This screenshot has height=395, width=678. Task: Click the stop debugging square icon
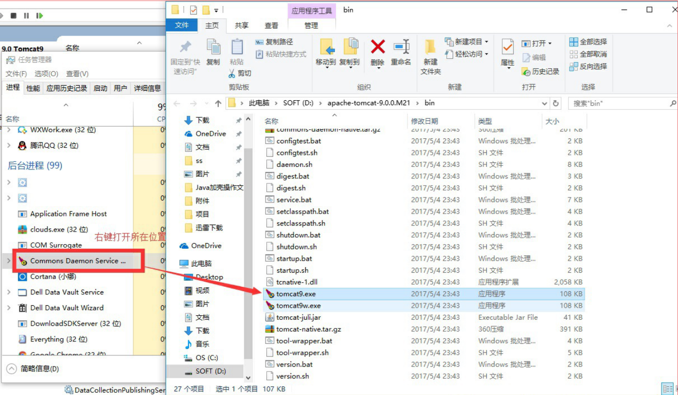click(x=14, y=16)
